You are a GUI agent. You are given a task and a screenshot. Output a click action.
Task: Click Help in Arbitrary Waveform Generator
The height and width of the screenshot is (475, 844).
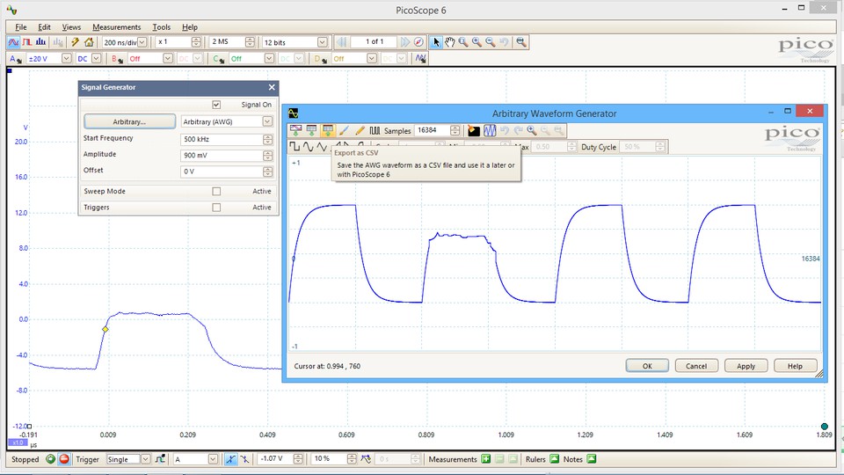pos(795,366)
